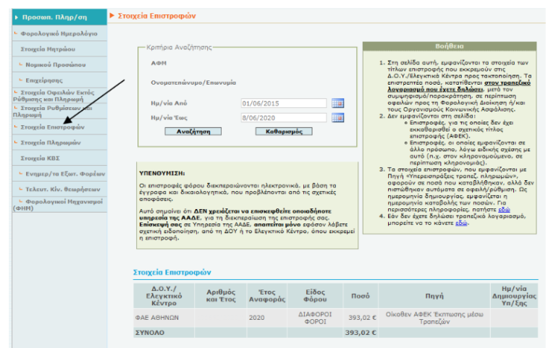Open calendar picker for Ημ/νία Από
Image resolution: width=556 pixels, height=348 pixels.
click(337, 103)
